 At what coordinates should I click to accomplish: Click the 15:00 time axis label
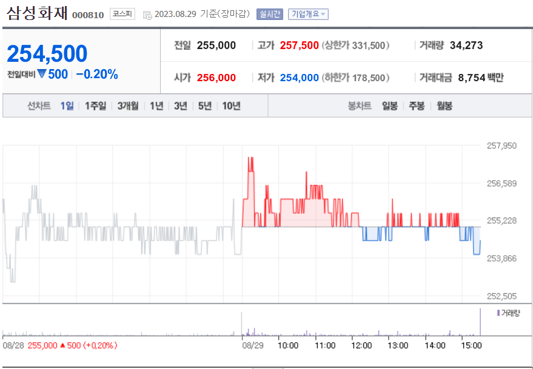[472, 345]
